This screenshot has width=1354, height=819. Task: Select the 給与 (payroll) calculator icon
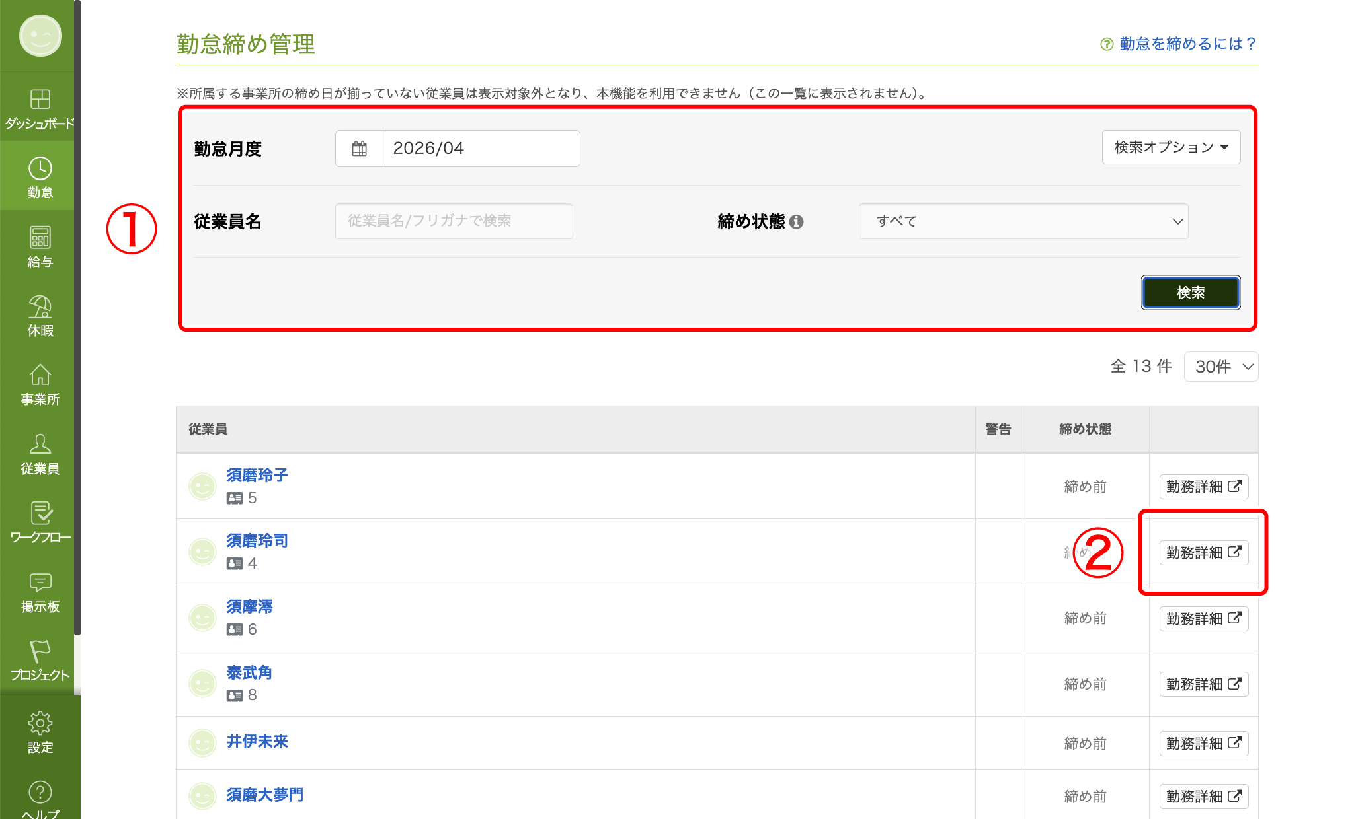click(40, 238)
